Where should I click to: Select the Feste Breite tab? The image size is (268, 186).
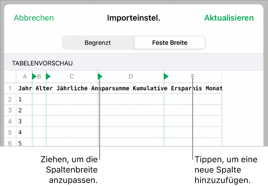click(x=170, y=43)
